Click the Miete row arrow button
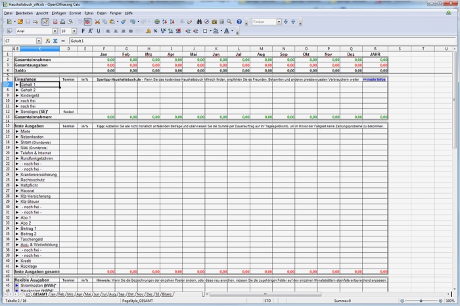Image resolution: width=460 pixels, height=306 pixels. 17,131
